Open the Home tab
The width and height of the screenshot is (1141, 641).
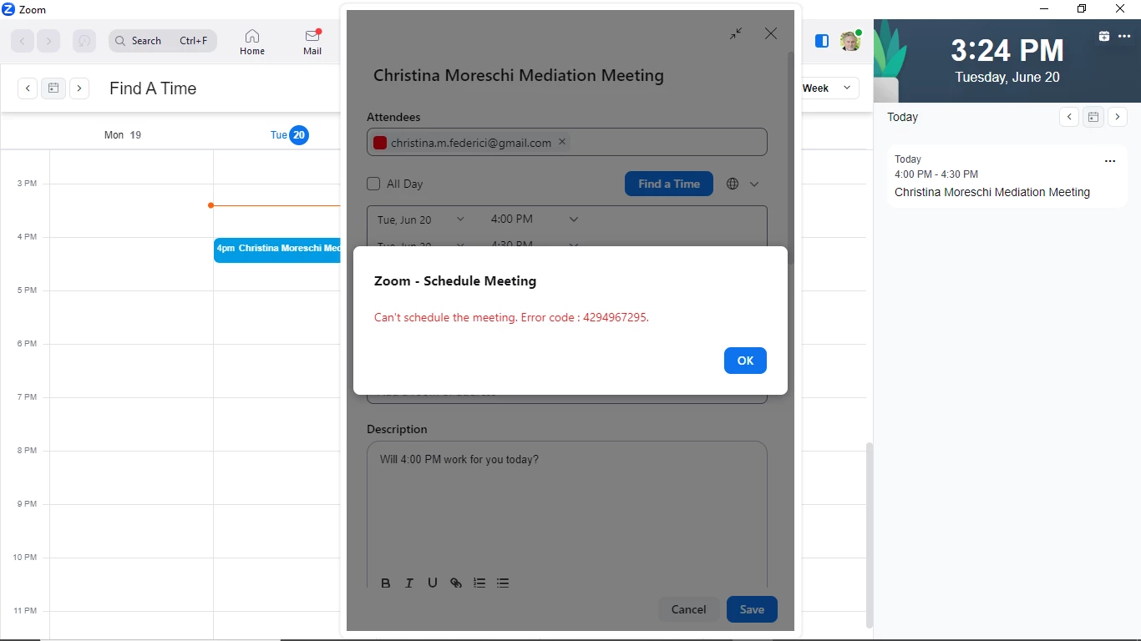252,42
